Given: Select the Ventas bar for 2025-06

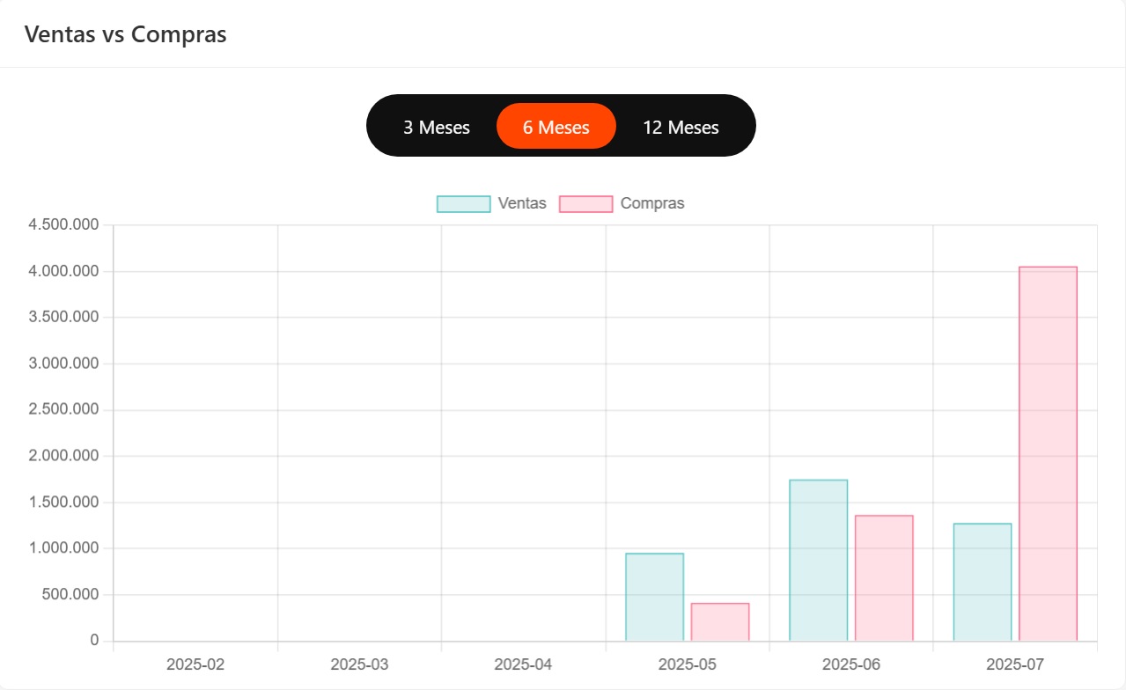Looking at the screenshot, I should 818,560.
